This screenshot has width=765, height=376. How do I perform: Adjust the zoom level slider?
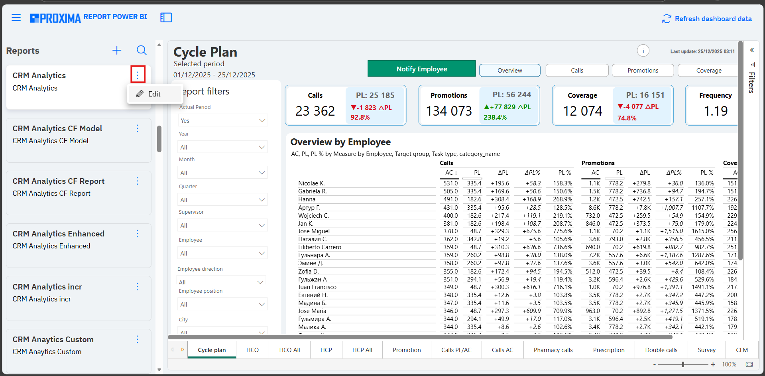click(x=683, y=364)
